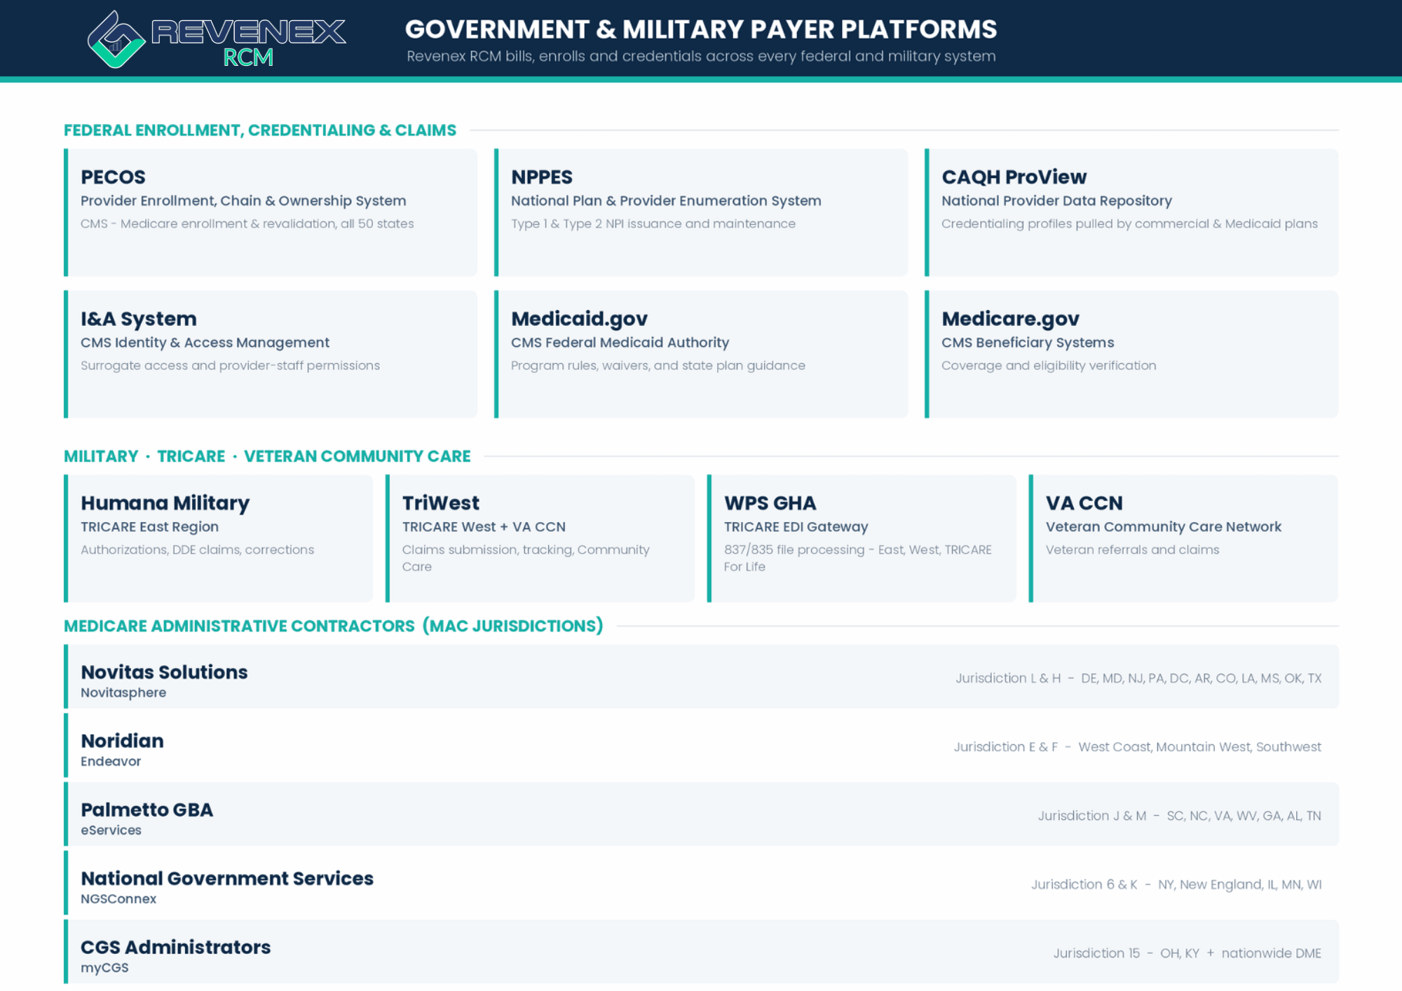This screenshot has width=1402, height=991.
Task: Click the Revenex RCM logo icon
Action: click(x=116, y=39)
